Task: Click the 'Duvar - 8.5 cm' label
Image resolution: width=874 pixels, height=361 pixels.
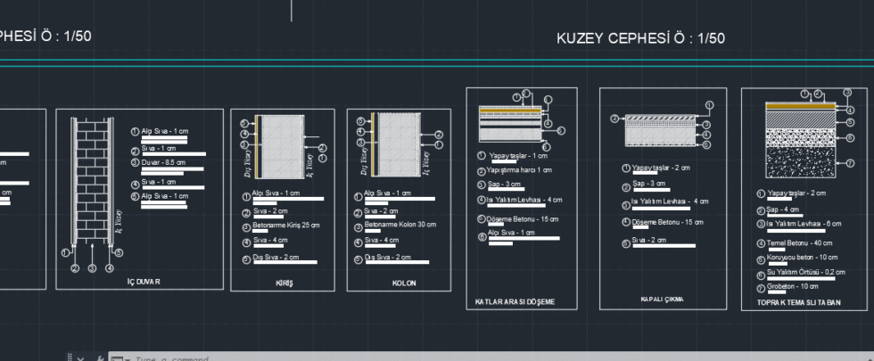Action: click(163, 162)
